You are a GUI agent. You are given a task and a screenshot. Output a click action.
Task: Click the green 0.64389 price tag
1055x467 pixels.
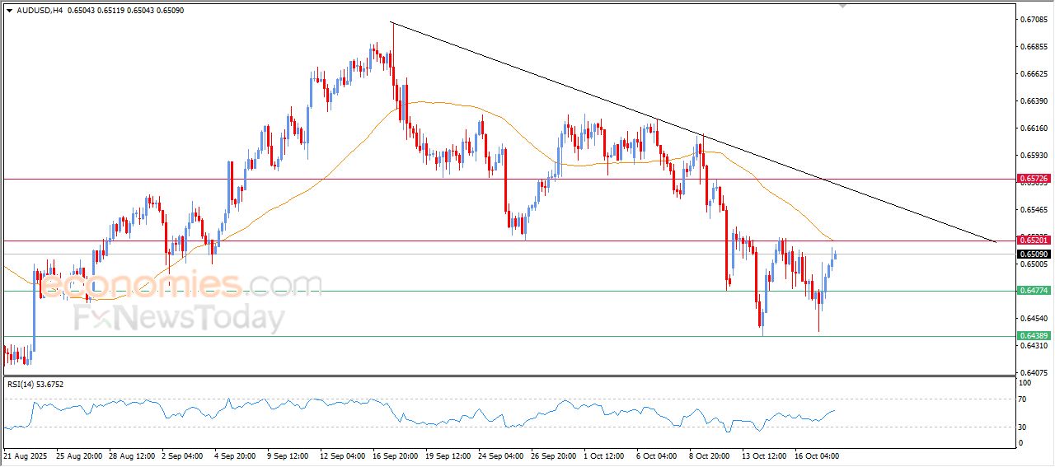coord(1033,336)
